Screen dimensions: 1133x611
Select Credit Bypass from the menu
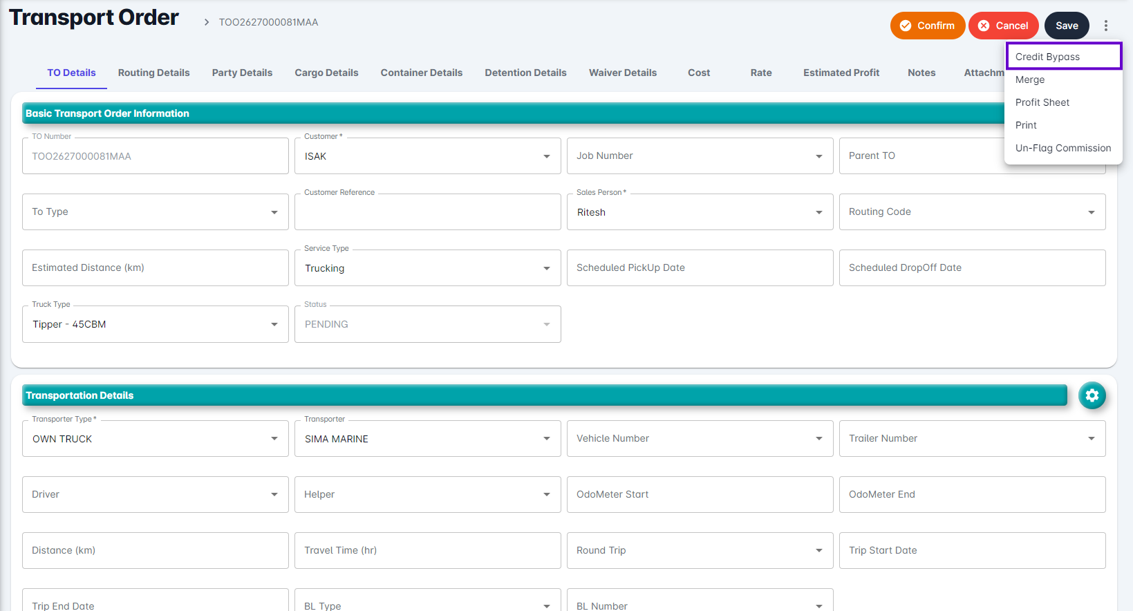(1047, 57)
